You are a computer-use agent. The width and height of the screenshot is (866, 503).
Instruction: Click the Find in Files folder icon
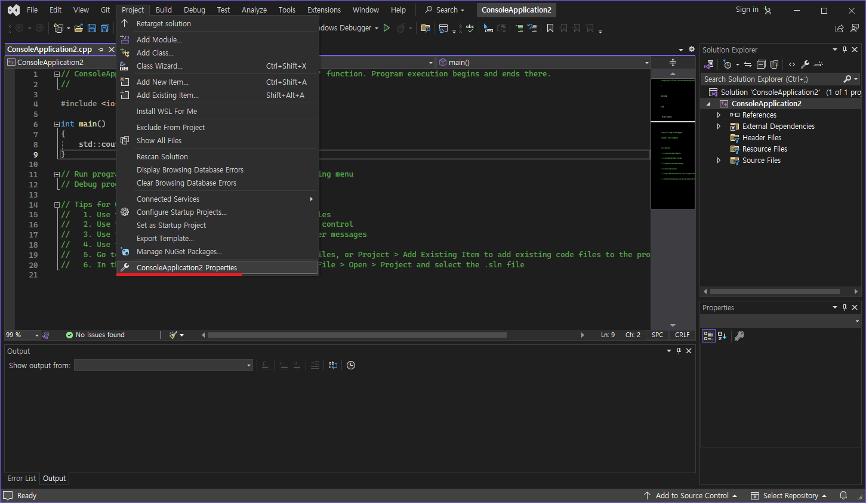(x=426, y=28)
